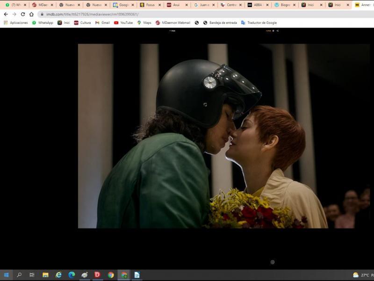
Task: Open the document app on the taskbar
Action: [137, 275]
